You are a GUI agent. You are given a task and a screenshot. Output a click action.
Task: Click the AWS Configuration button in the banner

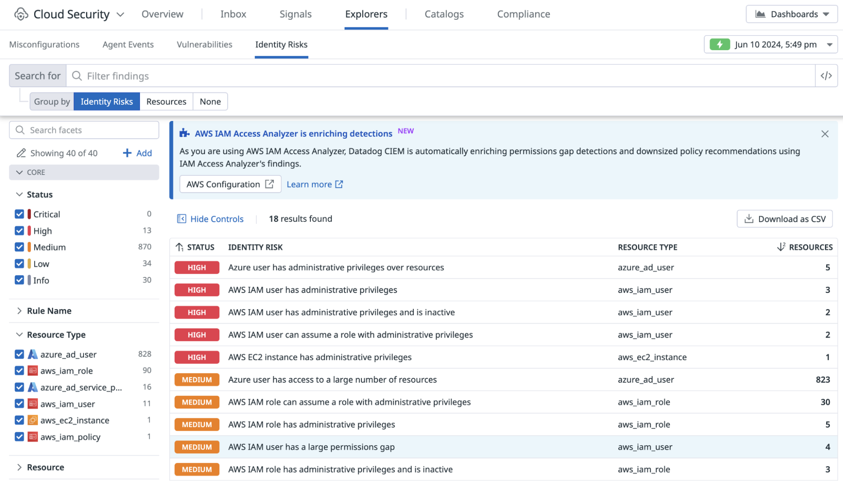point(230,184)
